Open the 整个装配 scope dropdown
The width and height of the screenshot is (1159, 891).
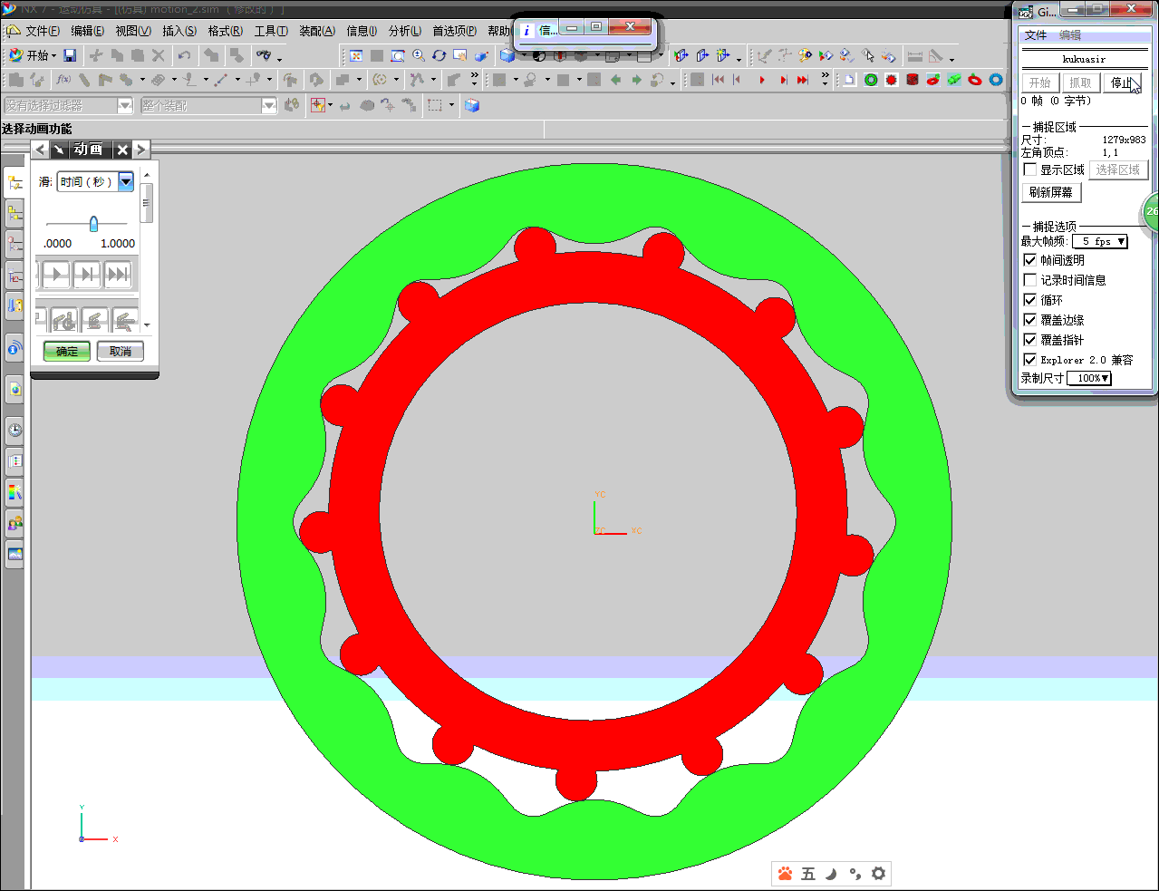pos(269,105)
